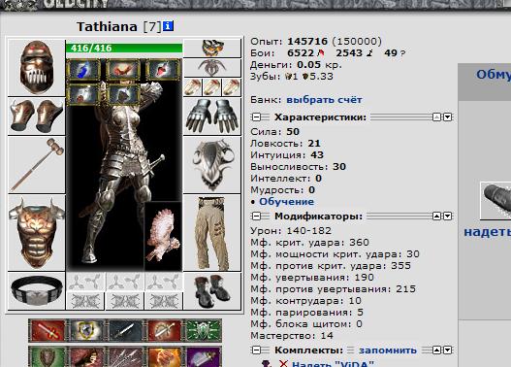The width and height of the screenshot is (511, 367).
Task: Activate the sword-with-arc red skill
Action: [x=164, y=330]
